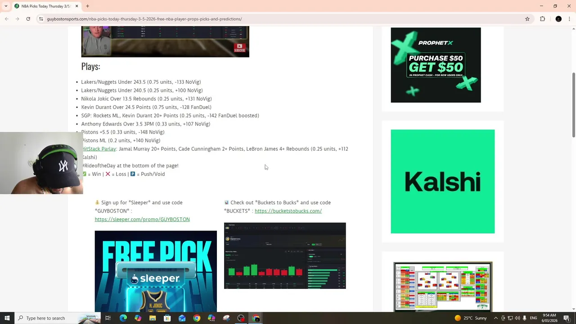The width and height of the screenshot is (576, 324).
Task: Click 'Anthony Edwards Over 3.5 3PM' text
Action: tap(145, 124)
